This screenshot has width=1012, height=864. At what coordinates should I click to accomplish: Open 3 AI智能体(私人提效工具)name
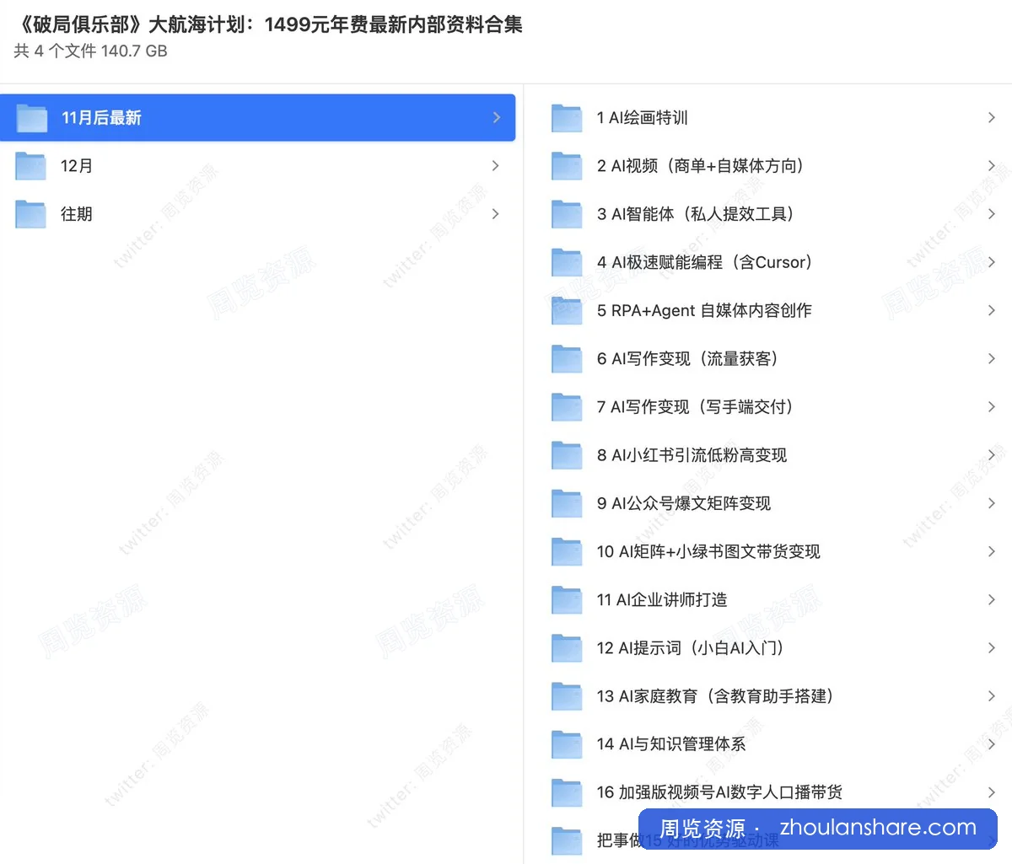tap(697, 214)
